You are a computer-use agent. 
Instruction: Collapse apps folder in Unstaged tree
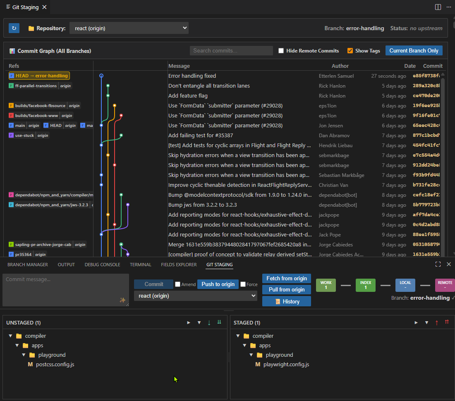click(x=17, y=345)
